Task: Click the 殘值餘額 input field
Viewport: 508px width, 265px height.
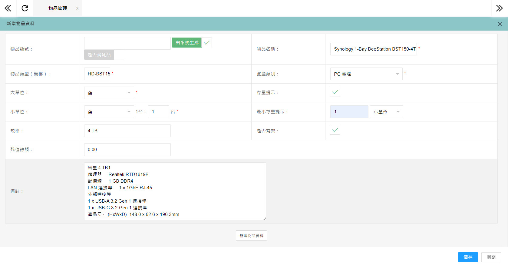Action: pyautogui.click(x=127, y=150)
